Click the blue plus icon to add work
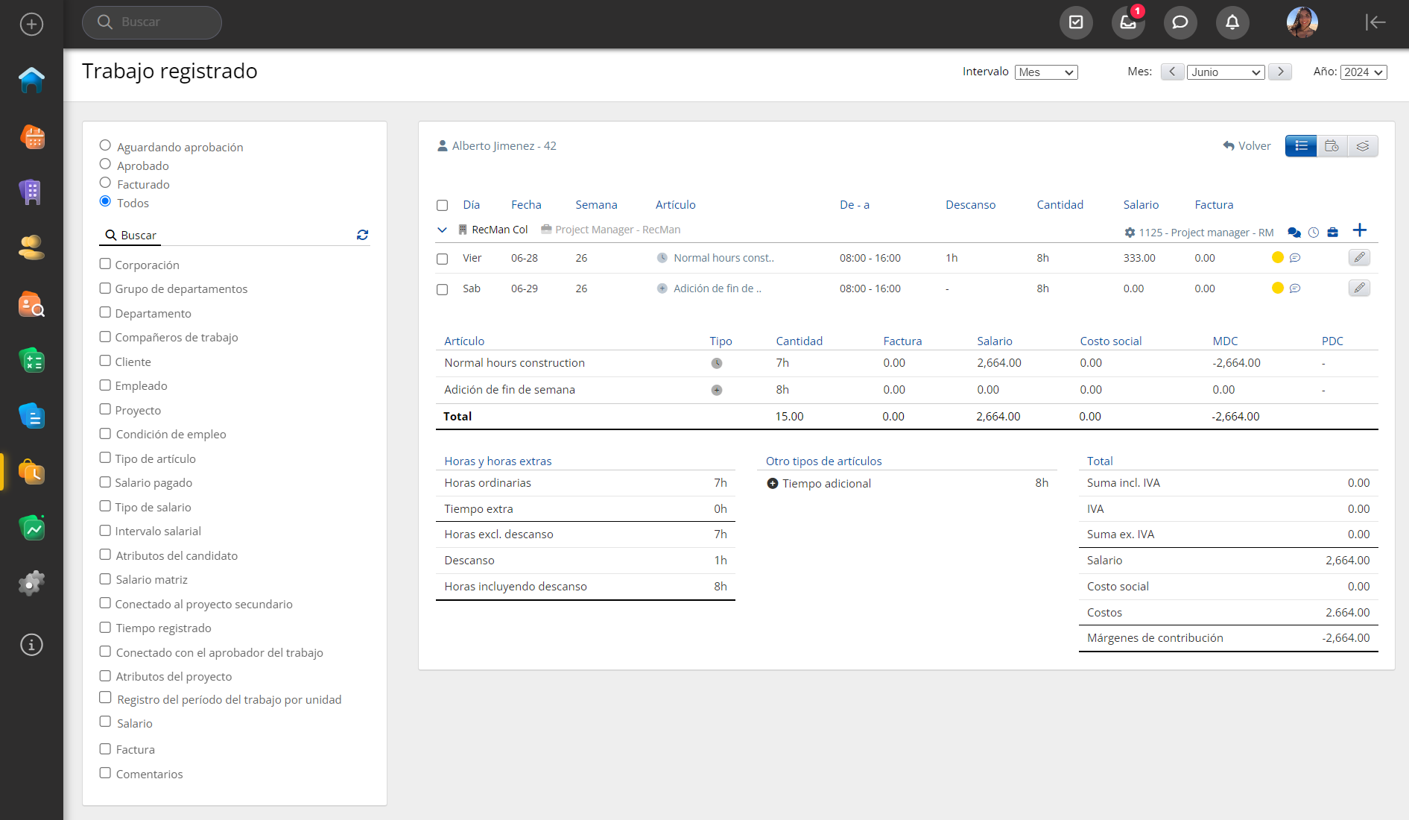Image resolution: width=1409 pixels, height=820 pixels. [1359, 230]
